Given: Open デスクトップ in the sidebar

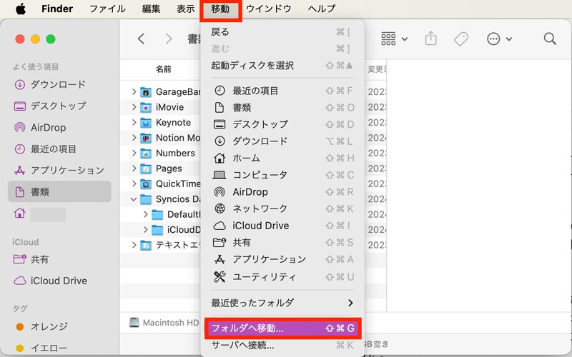Looking at the screenshot, I should click(59, 106).
